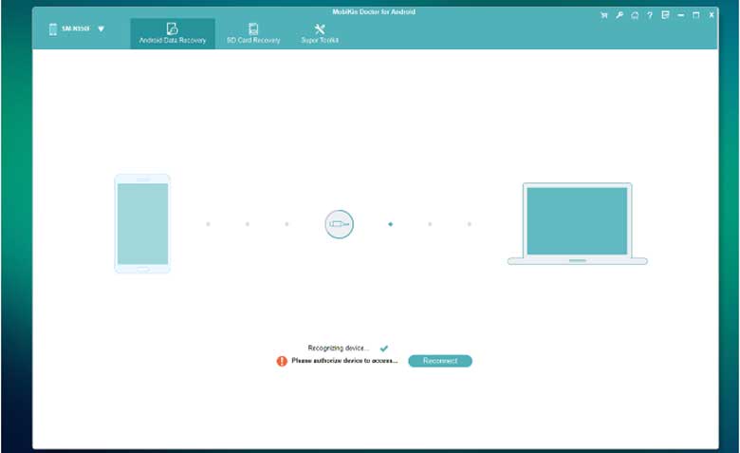
Task: Open the feedback note icon
Action: pyautogui.click(x=665, y=15)
